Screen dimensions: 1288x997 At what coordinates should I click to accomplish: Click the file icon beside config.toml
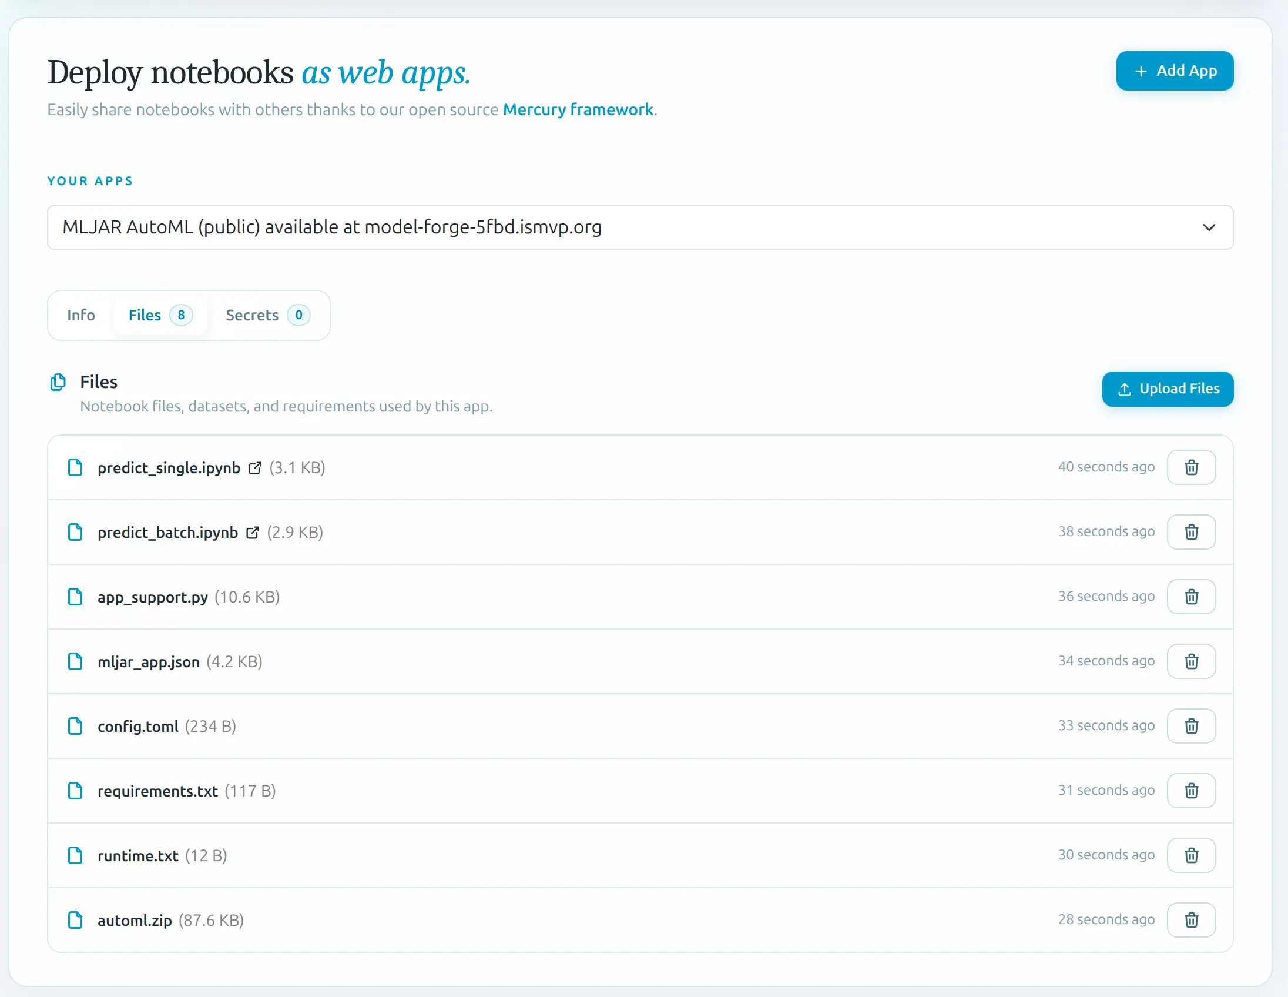[x=75, y=725]
